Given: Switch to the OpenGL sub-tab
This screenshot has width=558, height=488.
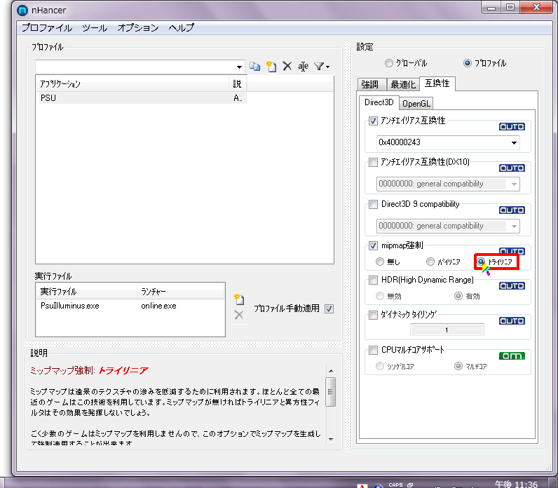Looking at the screenshot, I should pyautogui.click(x=416, y=104).
